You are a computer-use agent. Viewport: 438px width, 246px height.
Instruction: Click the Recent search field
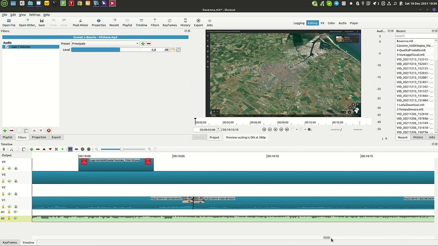tap(415, 36)
